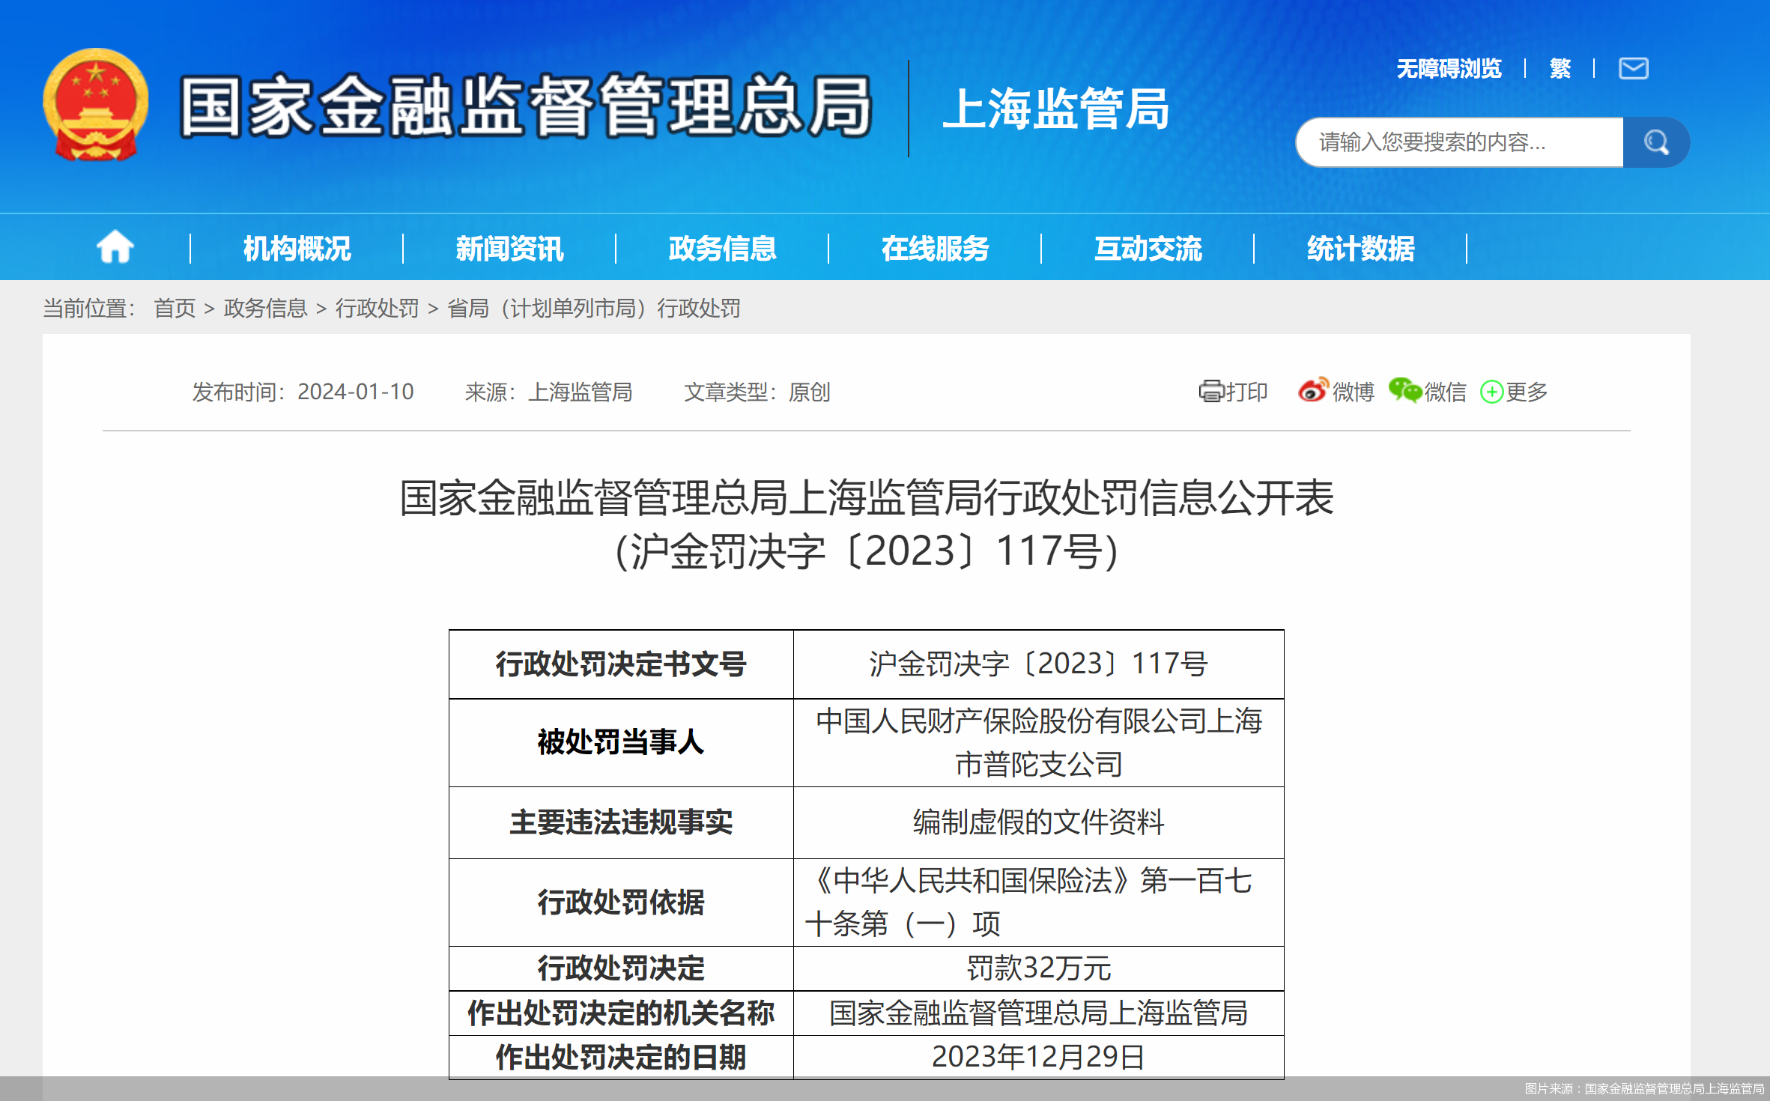
Task: Open the home icon in navigation bar
Action: coord(115,247)
